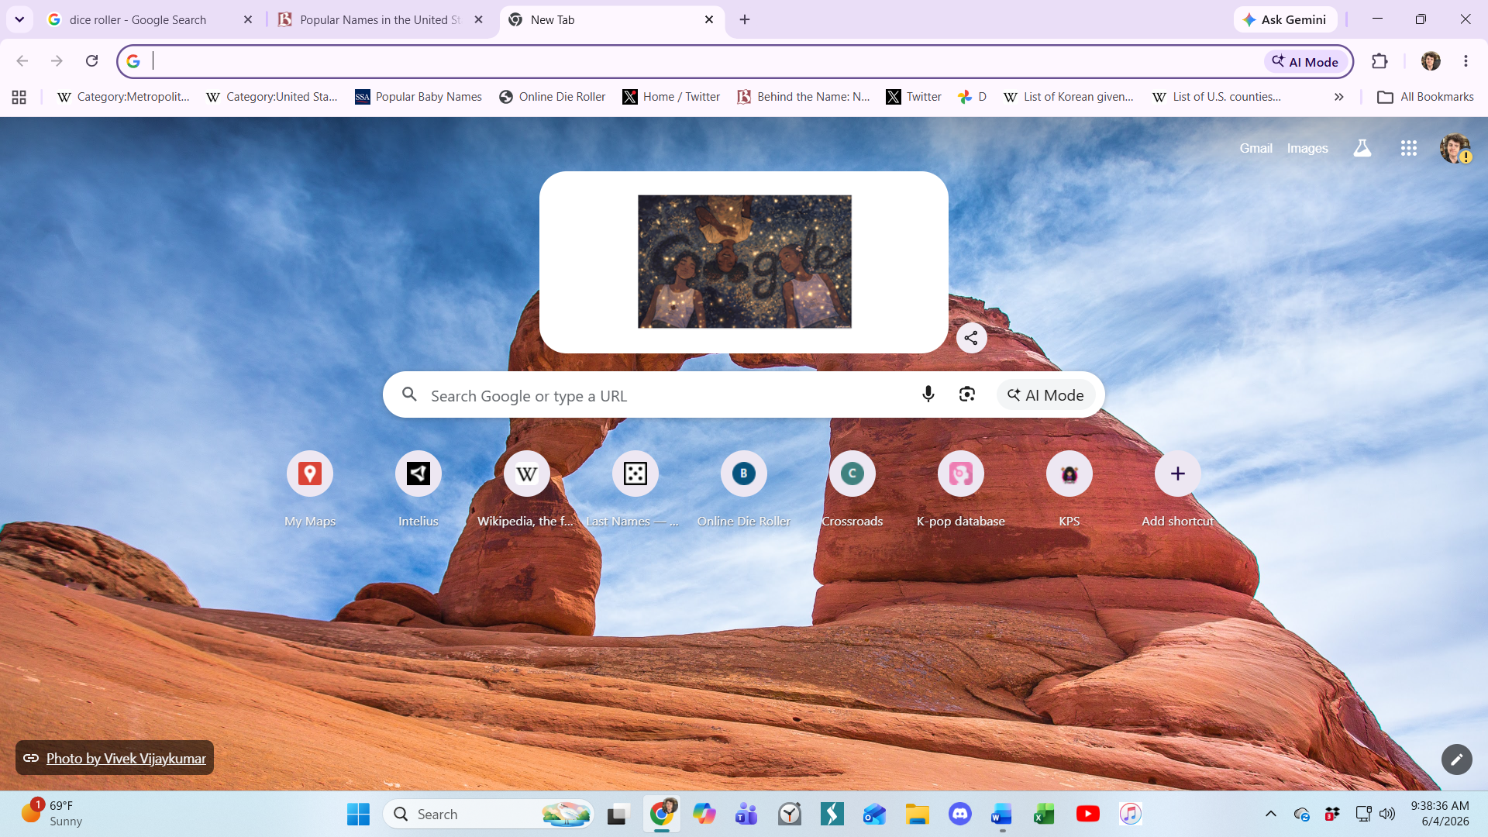Open the Wikipedia shortcut
Image resolution: width=1488 pixels, height=837 pixels.
point(527,490)
